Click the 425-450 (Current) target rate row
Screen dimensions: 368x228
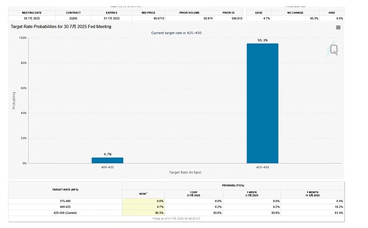(x=176, y=213)
